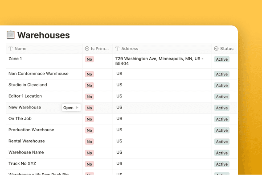Click the text type icon in Name header
Viewport: 262px width, 175px height.
point(11,49)
